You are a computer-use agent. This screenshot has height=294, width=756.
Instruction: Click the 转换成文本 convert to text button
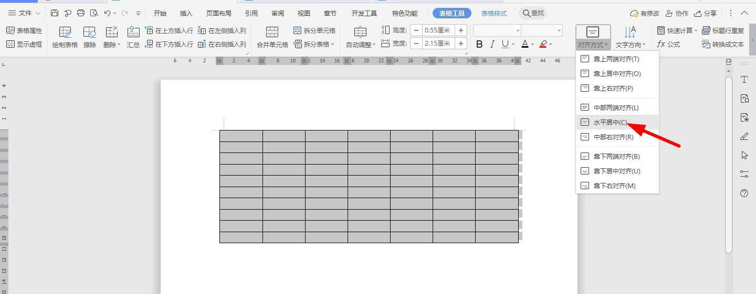click(723, 45)
